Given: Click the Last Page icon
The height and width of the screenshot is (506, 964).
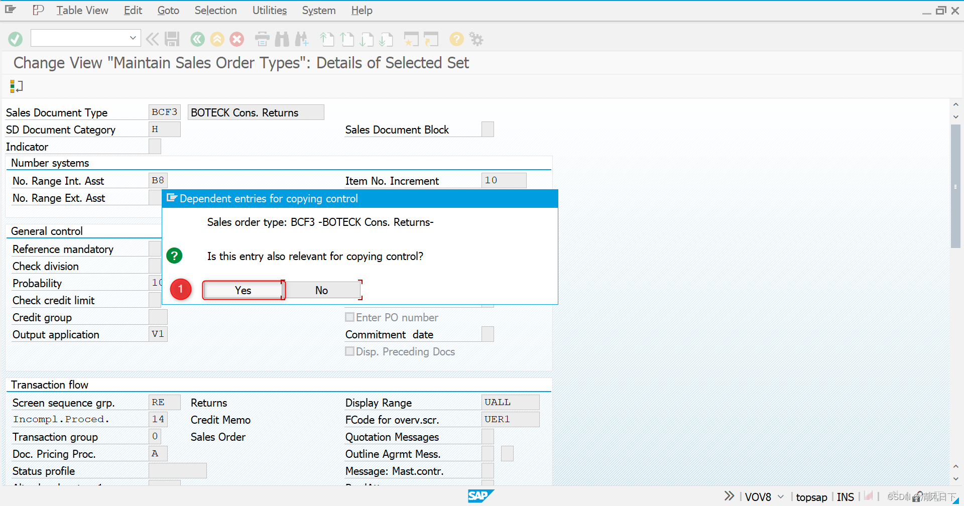Looking at the screenshot, I should click(x=386, y=39).
